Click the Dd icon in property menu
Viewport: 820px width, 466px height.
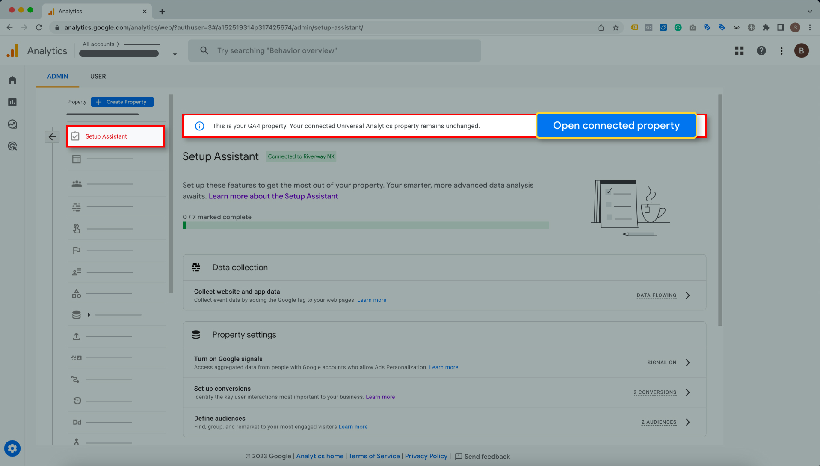point(77,422)
